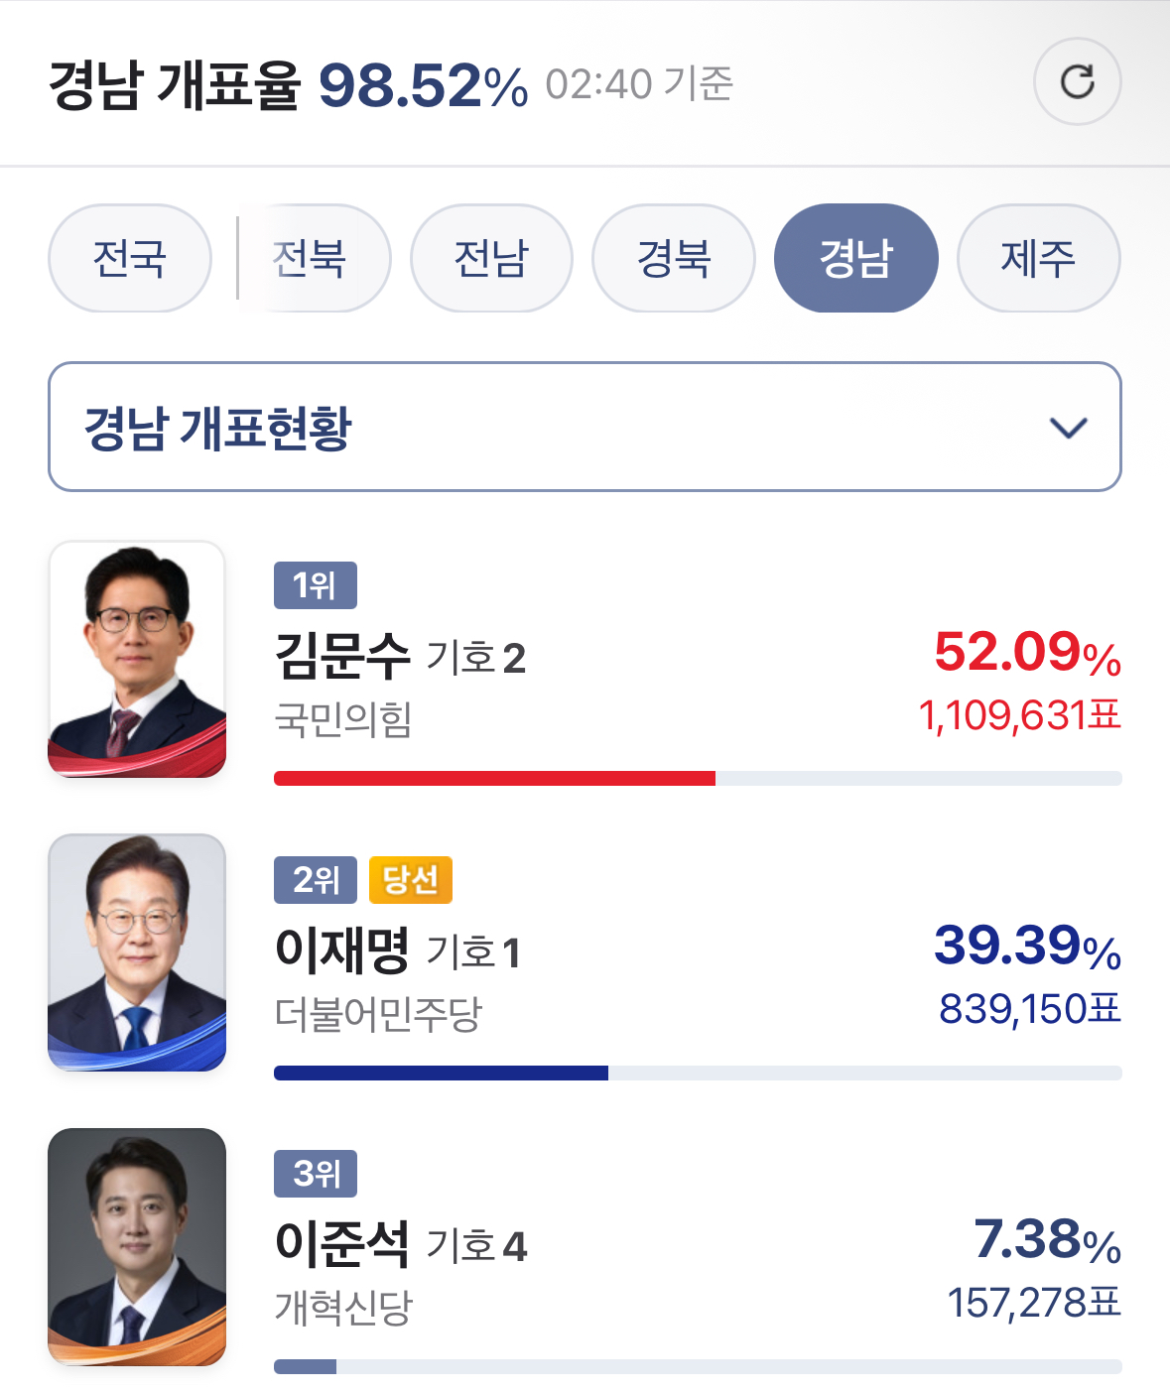The height and width of the screenshot is (1393, 1170).
Task: Select the active 경남 tab
Action: pos(856,258)
